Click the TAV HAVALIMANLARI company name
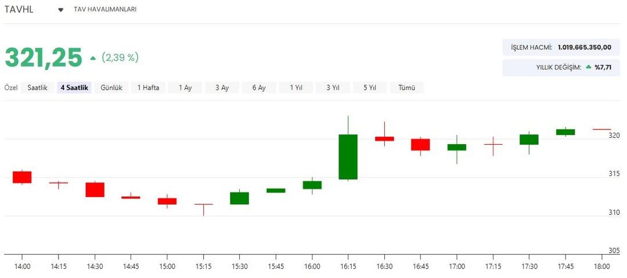 (105, 10)
